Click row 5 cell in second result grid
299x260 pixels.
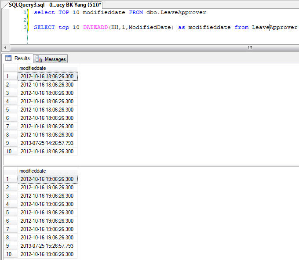point(47,213)
